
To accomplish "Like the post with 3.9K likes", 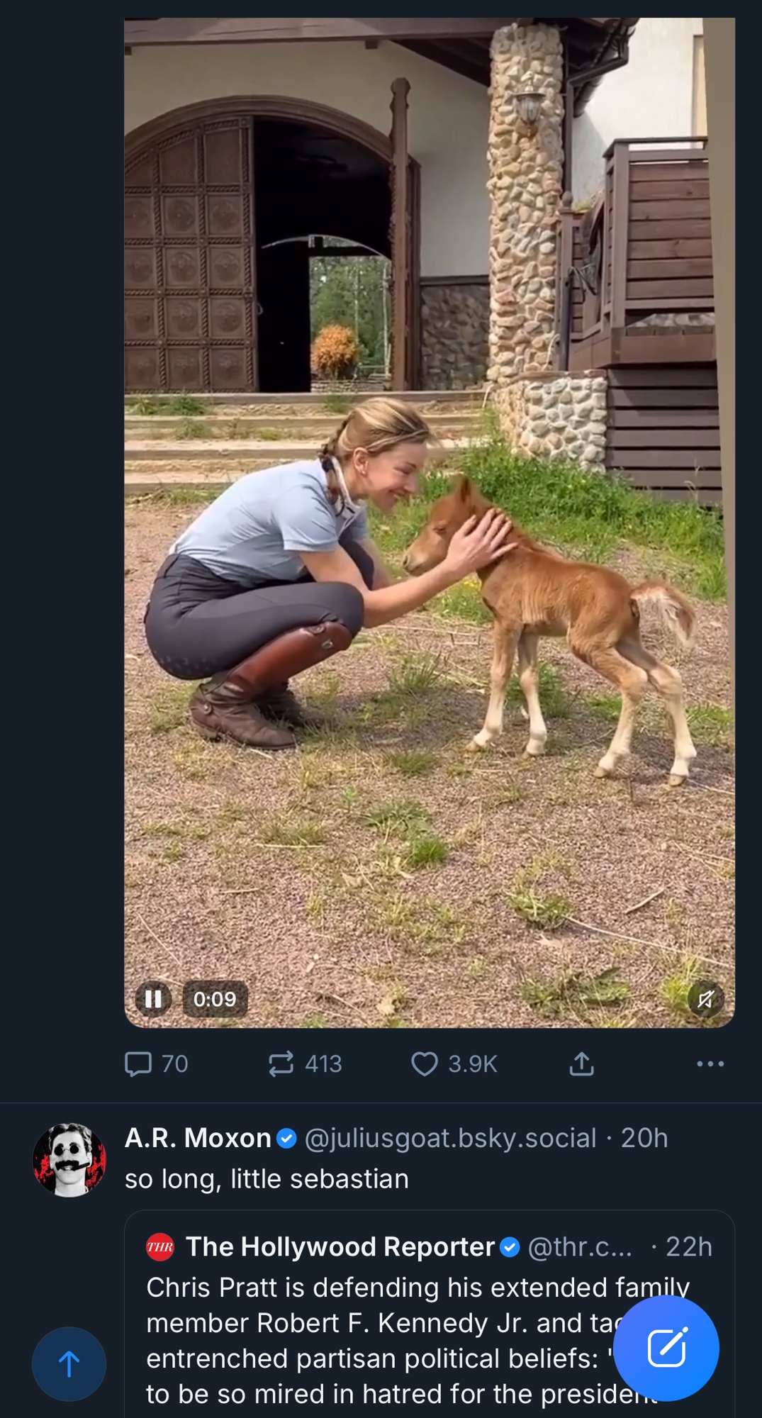I will pyautogui.click(x=425, y=1063).
